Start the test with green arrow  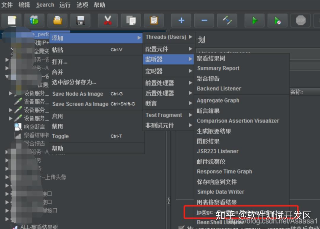255,20
